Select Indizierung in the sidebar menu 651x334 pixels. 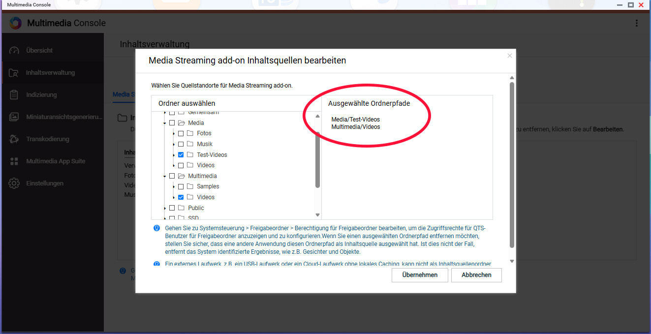(41, 95)
